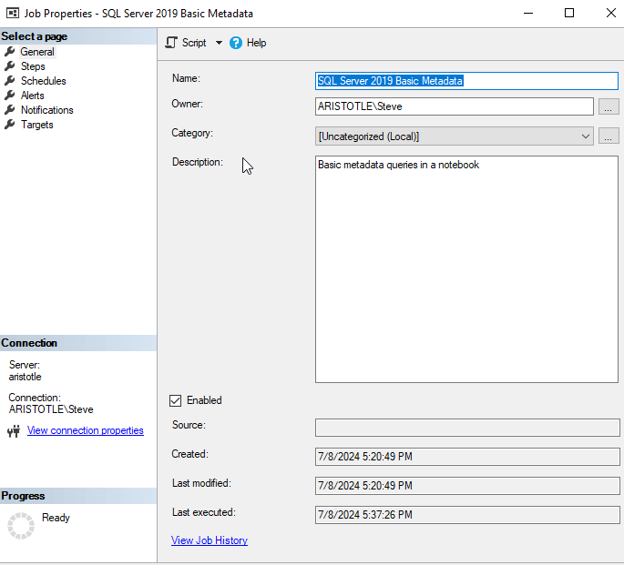Click the Last modified date field
Image resolution: width=624 pixels, height=565 pixels.
pyautogui.click(x=467, y=486)
